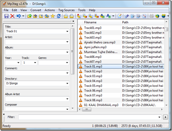172x131 pixels.
Task: Open the View menu
Action: [x=24, y=10]
